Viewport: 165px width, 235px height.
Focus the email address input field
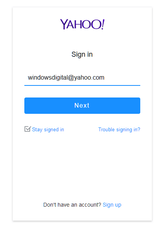click(x=82, y=78)
